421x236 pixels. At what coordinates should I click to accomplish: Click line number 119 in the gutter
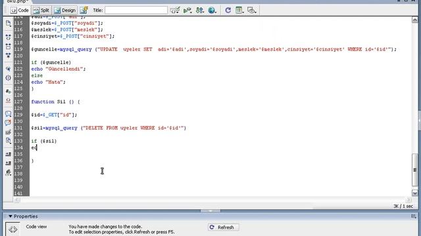coord(18,49)
